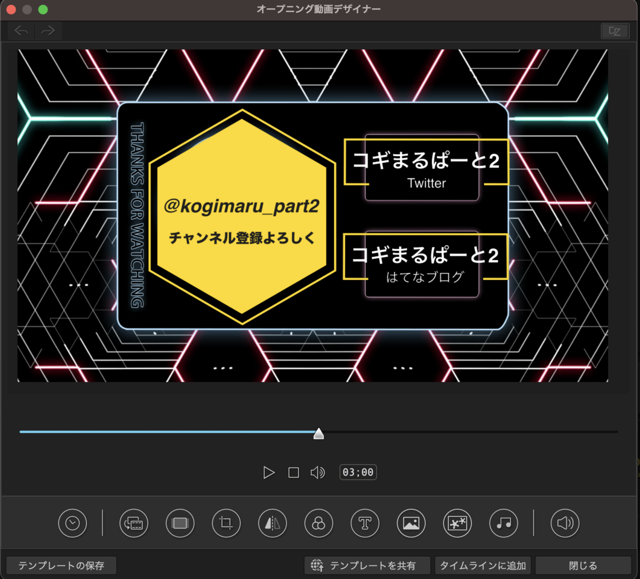This screenshot has height=579, width=640.
Task: Click the unplayed part of preview timeline
Action: coord(471,432)
